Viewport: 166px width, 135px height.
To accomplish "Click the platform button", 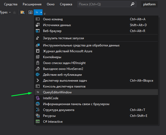I will (149, 4).
